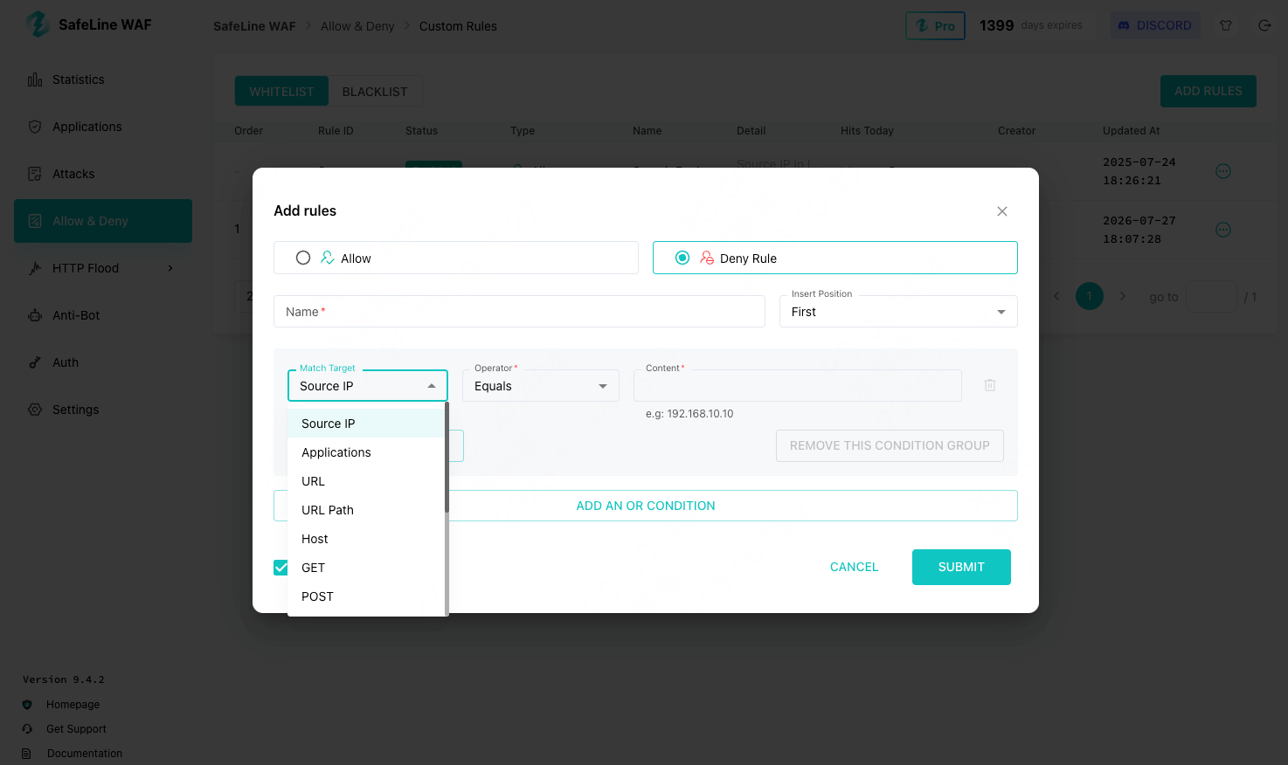Select the Deny Rule radio button

[x=682, y=258]
